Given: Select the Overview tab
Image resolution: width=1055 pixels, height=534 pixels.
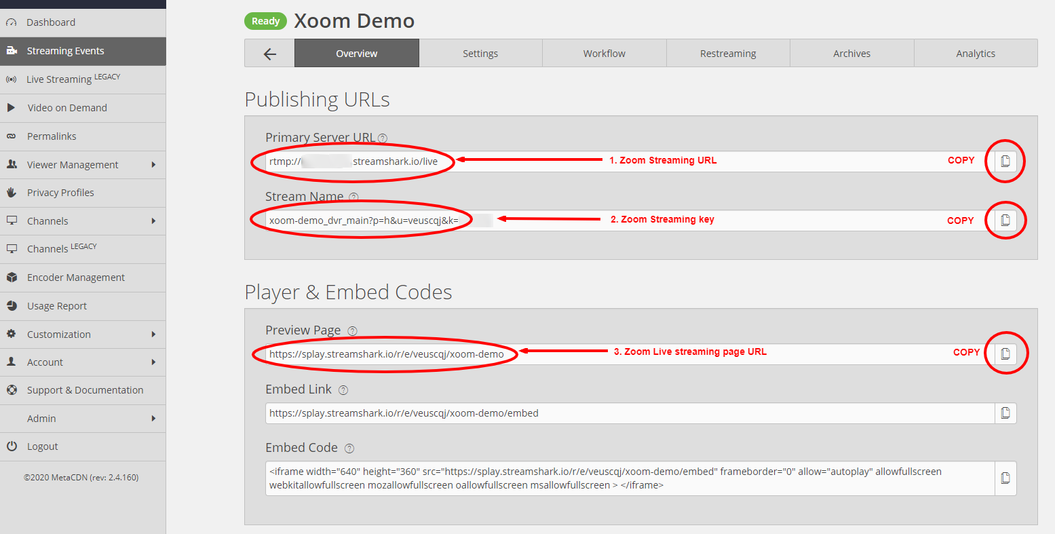Looking at the screenshot, I should tap(357, 54).
